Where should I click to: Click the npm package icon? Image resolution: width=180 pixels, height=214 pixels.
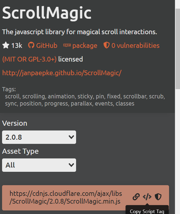(67, 45)
